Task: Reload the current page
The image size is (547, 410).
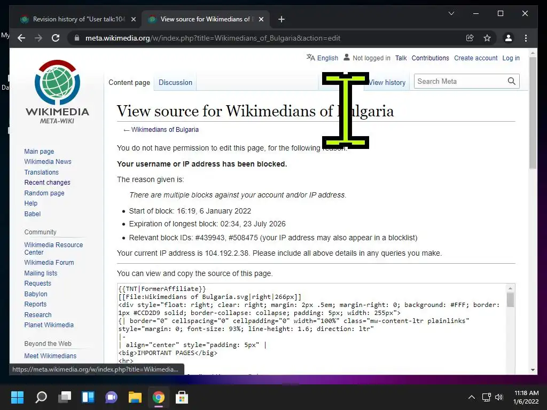Action: (x=56, y=38)
